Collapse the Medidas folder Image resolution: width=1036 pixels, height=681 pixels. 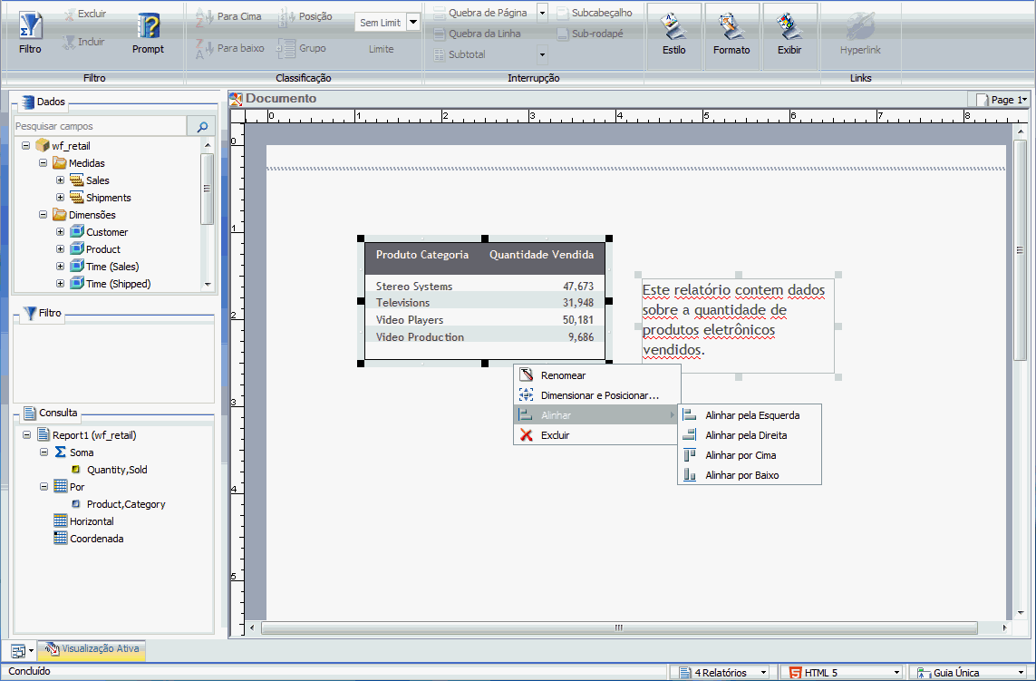tap(43, 162)
